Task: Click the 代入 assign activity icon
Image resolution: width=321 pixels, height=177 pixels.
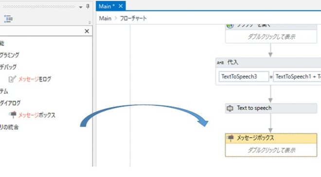Action: point(220,63)
